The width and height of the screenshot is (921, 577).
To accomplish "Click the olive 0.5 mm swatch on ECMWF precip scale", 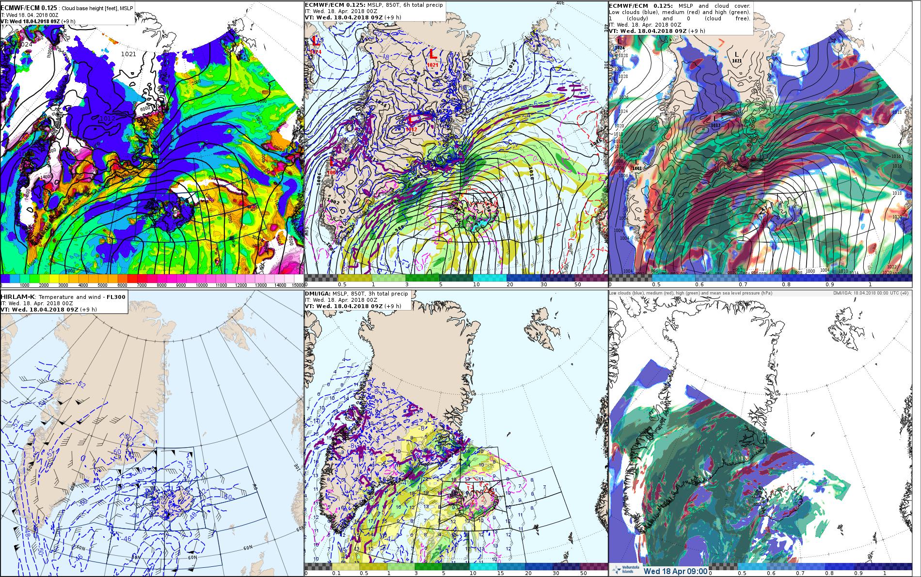I will pyautogui.click(x=355, y=278).
